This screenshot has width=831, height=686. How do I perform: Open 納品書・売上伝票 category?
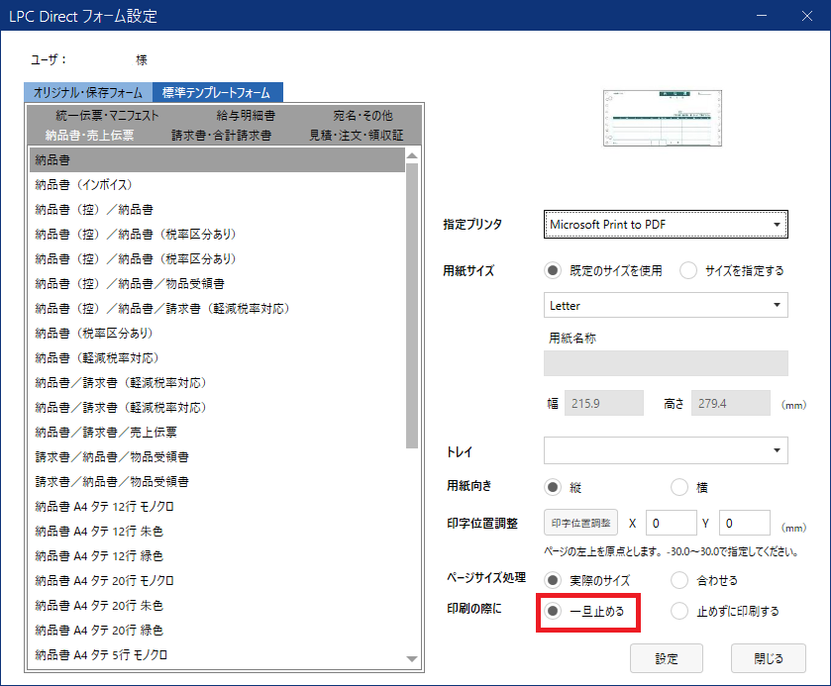89,135
